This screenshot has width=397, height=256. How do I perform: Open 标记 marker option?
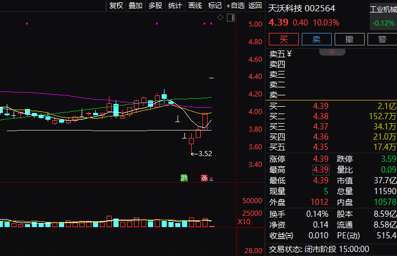215,6
